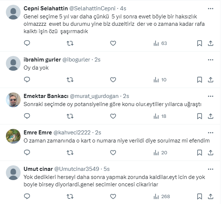223x204 pixels.
Task: Reply to Cepni Selahattin's tweet
Action: point(27,43)
